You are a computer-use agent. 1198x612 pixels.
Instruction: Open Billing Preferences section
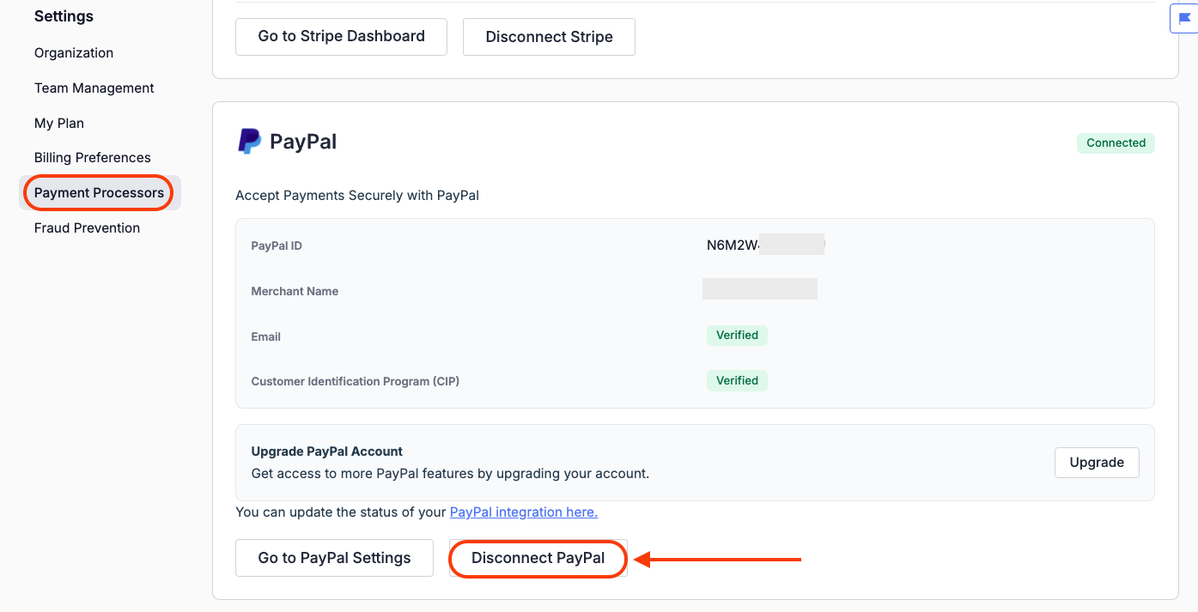93,158
